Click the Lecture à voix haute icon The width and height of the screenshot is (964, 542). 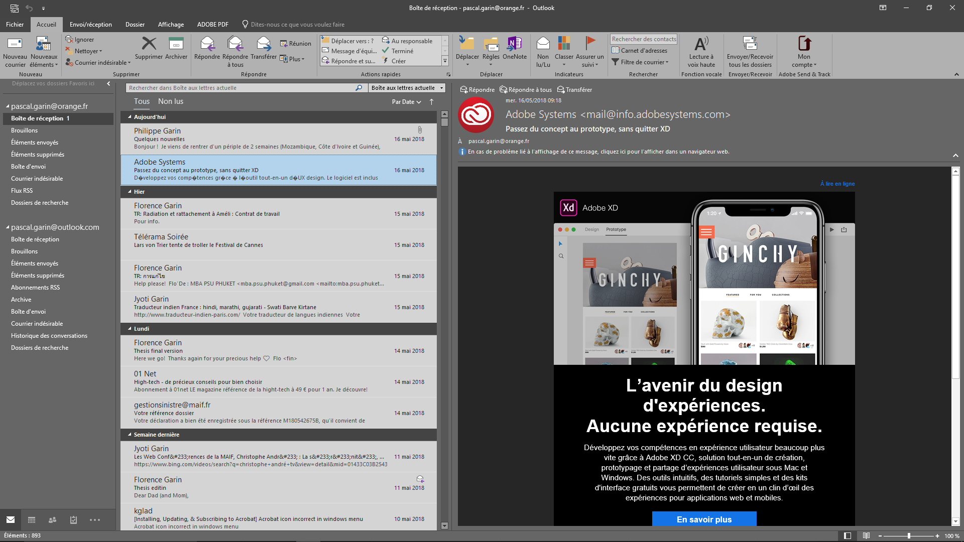click(701, 44)
